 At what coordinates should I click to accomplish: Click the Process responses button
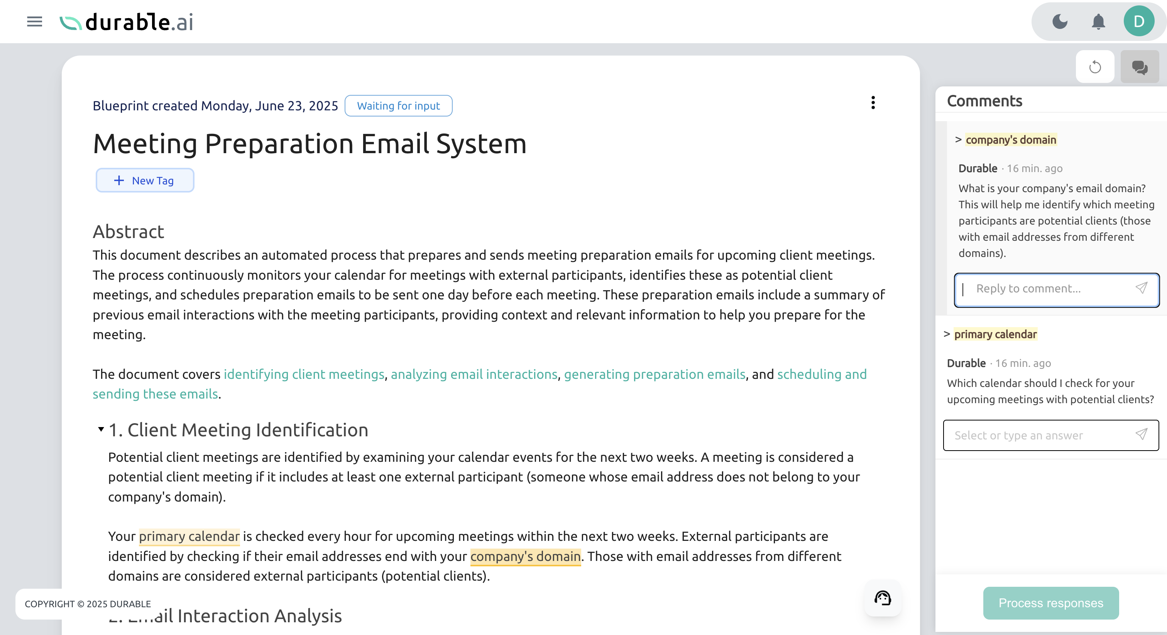[x=1050, y=603]
